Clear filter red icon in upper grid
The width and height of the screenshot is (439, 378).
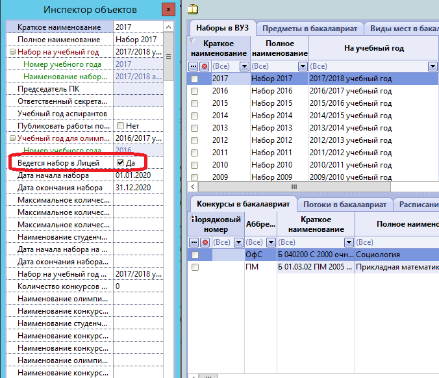[205, 67]
